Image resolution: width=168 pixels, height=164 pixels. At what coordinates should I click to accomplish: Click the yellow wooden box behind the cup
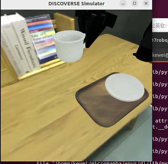point(64,22)
